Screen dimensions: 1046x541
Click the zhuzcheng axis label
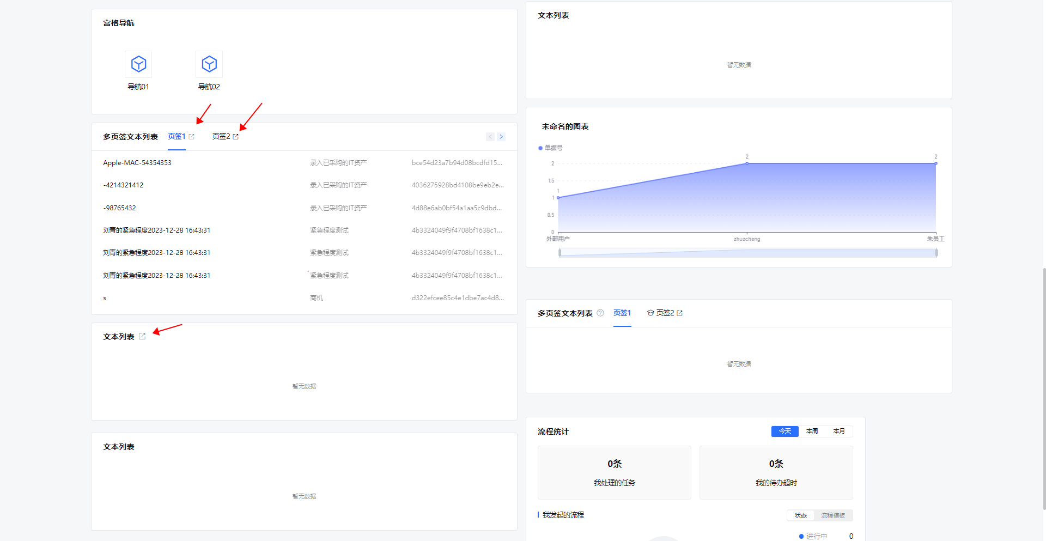747,239
